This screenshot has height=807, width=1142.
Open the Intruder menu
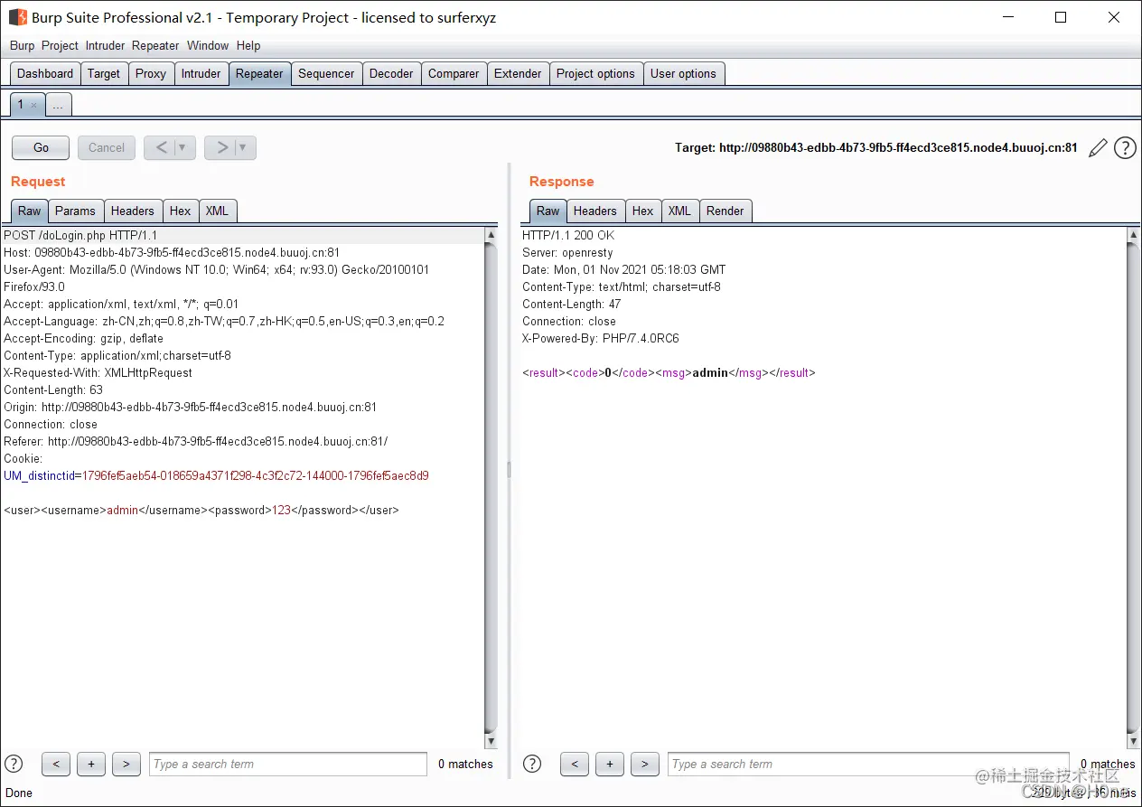tap(105, 45)
